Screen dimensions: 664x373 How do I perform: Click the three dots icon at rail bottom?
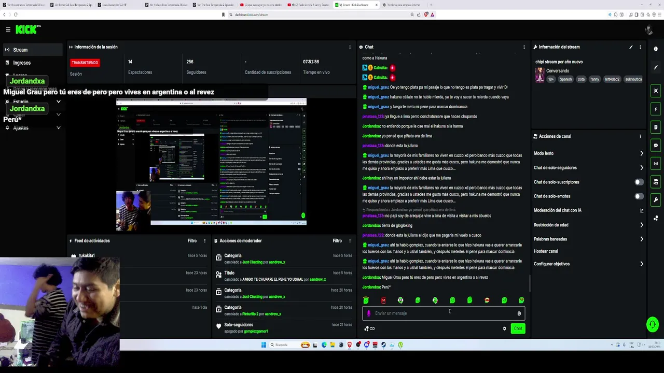(x=656, y=218)
